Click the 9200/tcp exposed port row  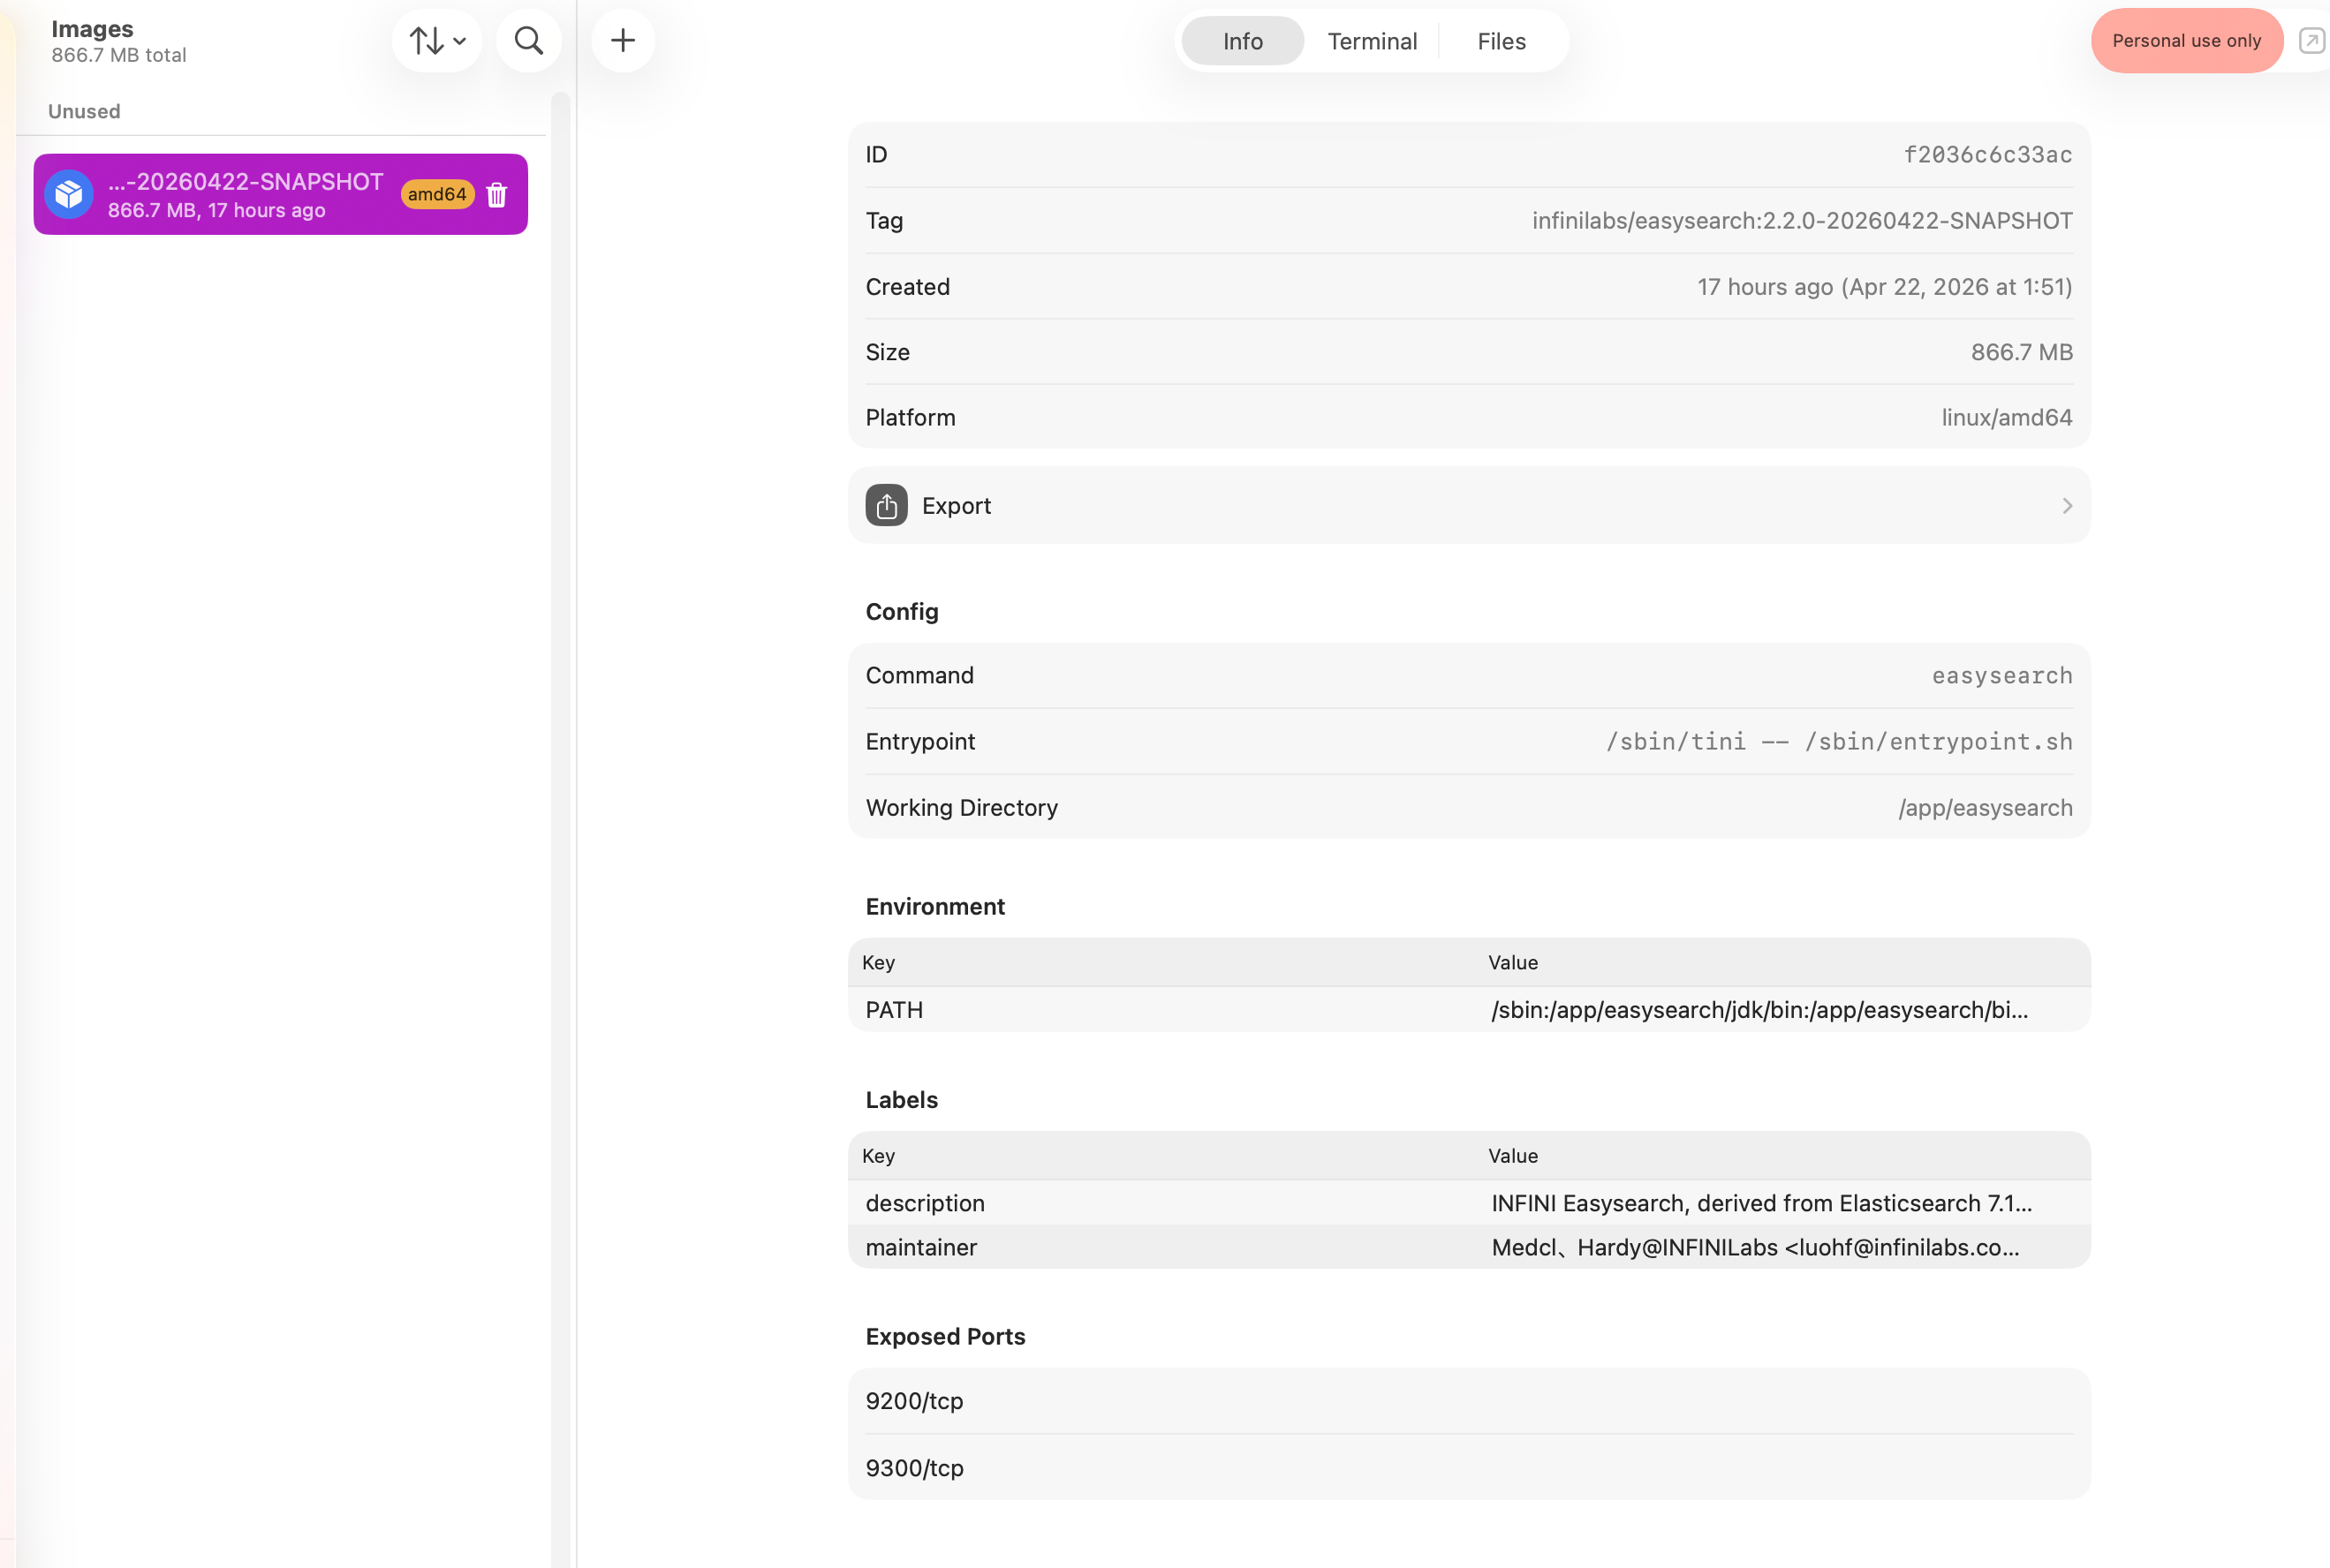click(1469, 1401)
